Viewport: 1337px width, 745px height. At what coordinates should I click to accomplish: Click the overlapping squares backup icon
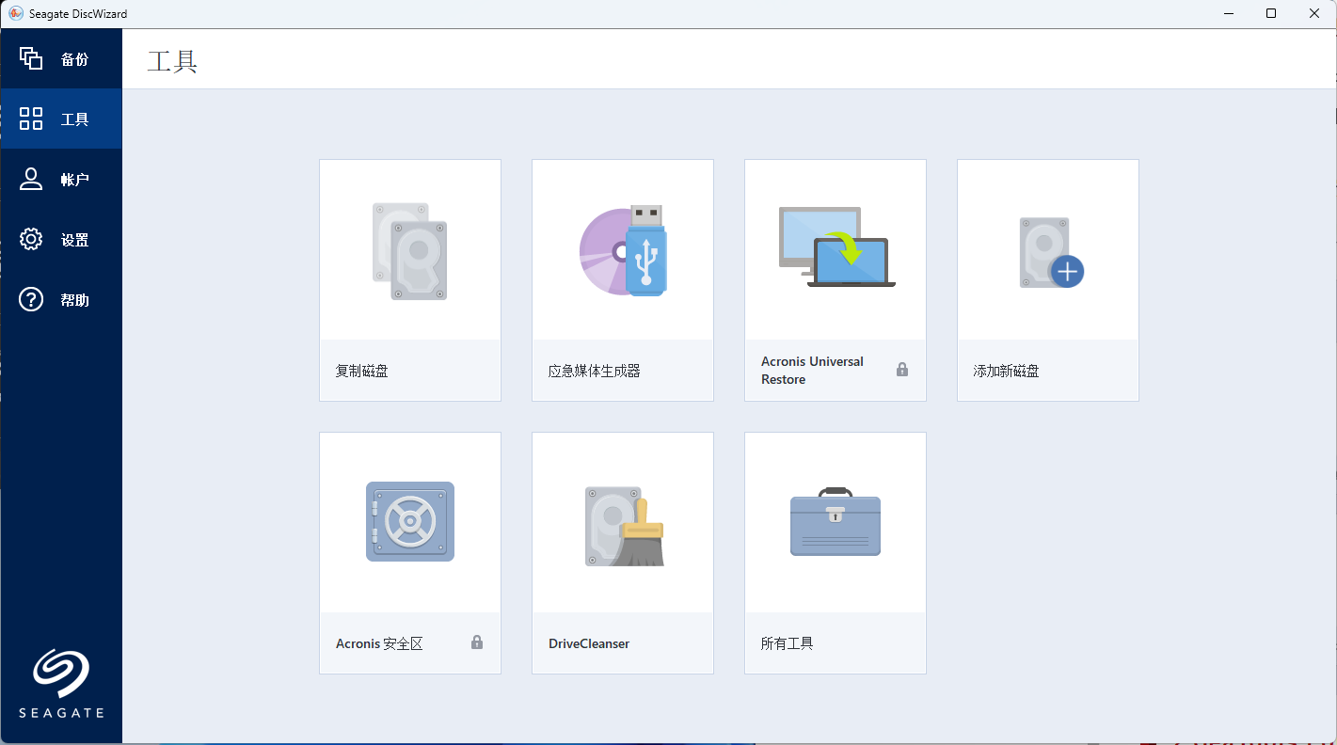pyautogui.click(x=31, y=58)
